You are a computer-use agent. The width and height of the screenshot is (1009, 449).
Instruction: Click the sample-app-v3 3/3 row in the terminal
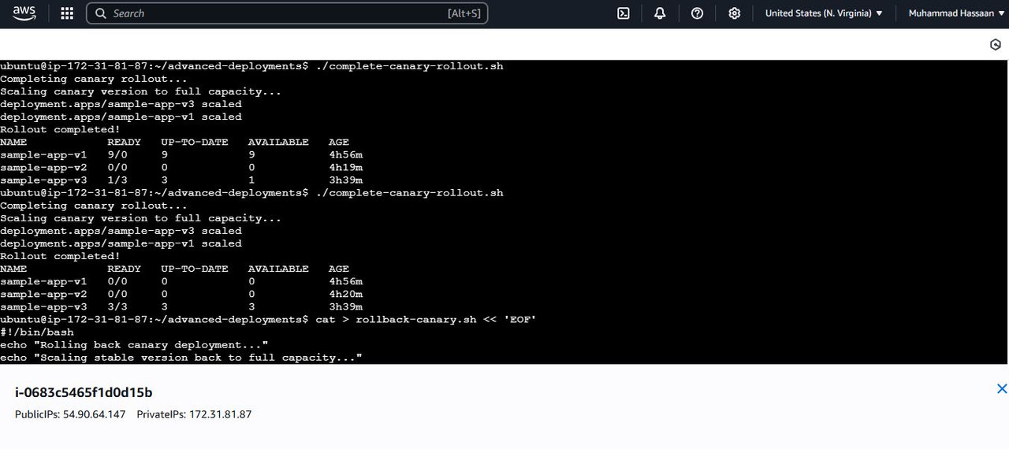click(181, 306)
